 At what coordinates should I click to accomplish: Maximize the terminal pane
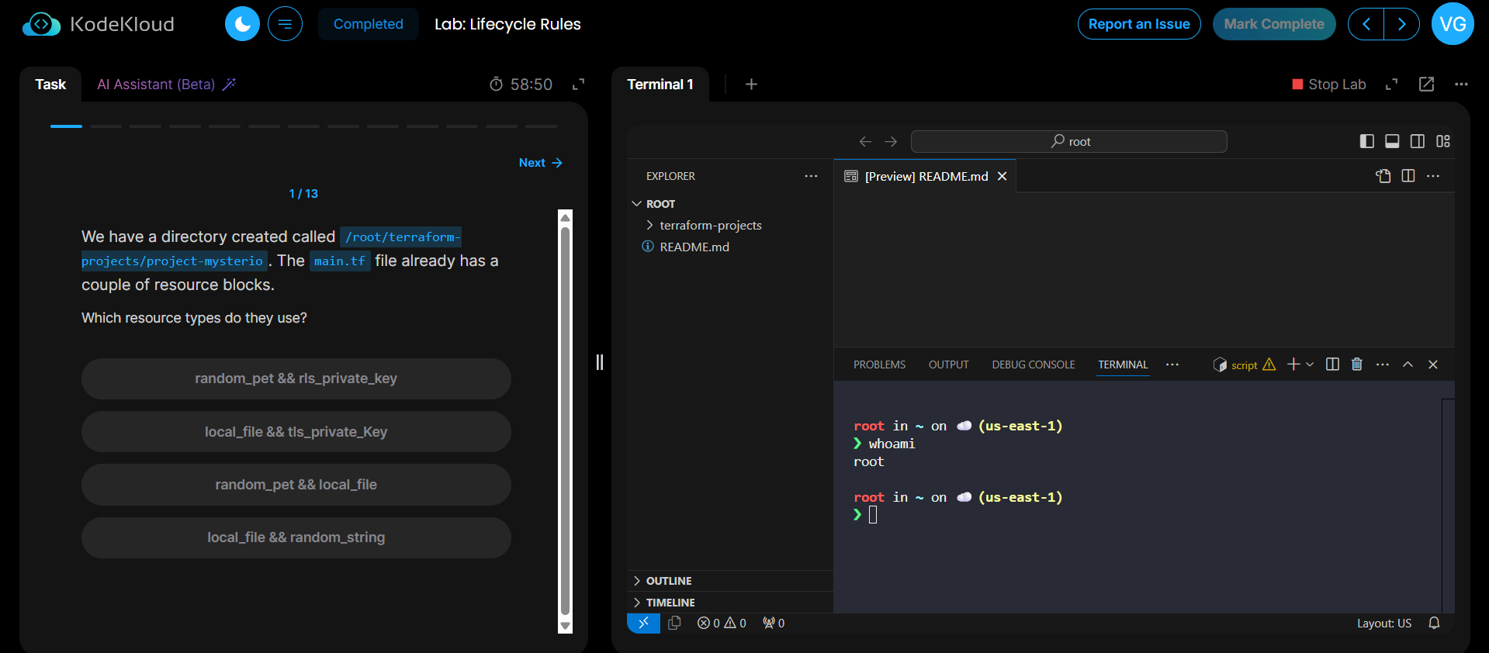(1391, 85)
